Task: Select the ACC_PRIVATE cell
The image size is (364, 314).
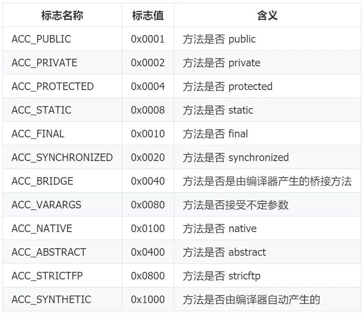Action: [44, 63]
